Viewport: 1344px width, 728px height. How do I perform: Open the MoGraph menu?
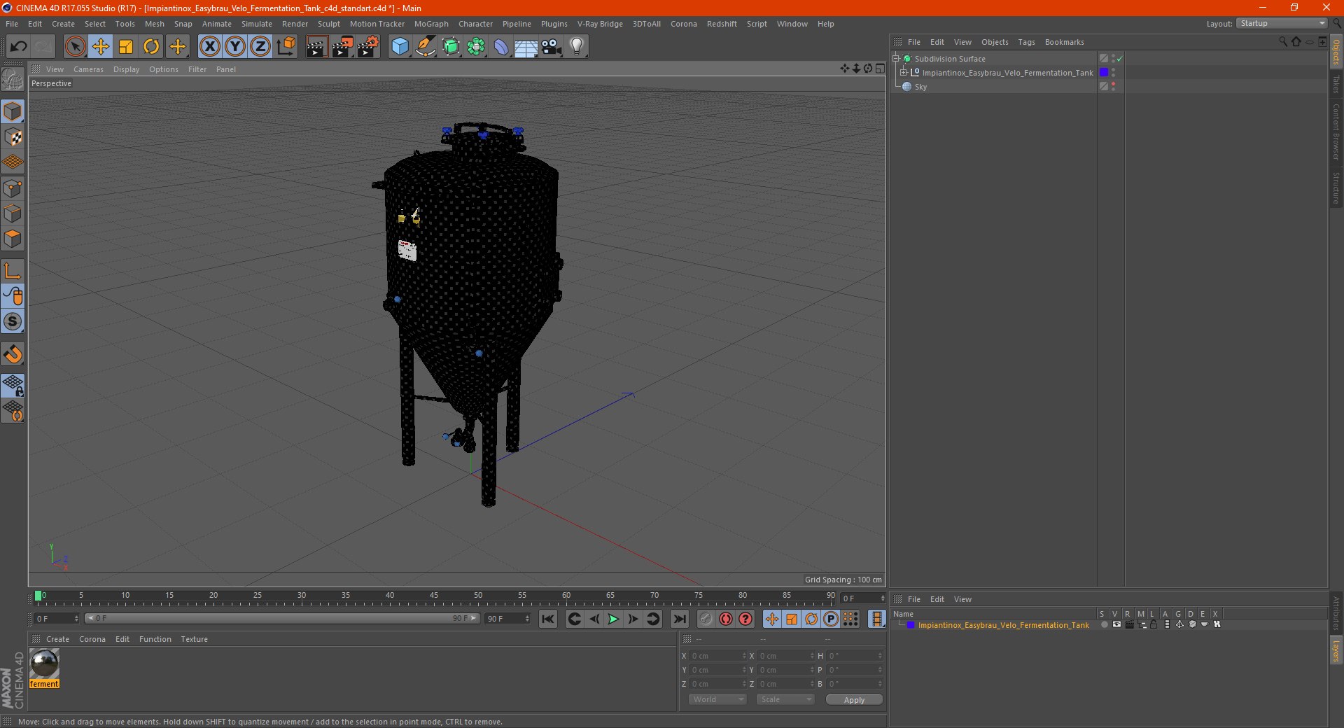(x=430, y=24)
